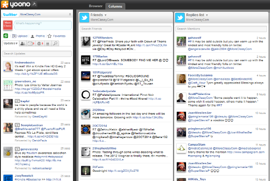
Task: Open link in 2UFarm Goodnight tweet
Action: [123, 171]
